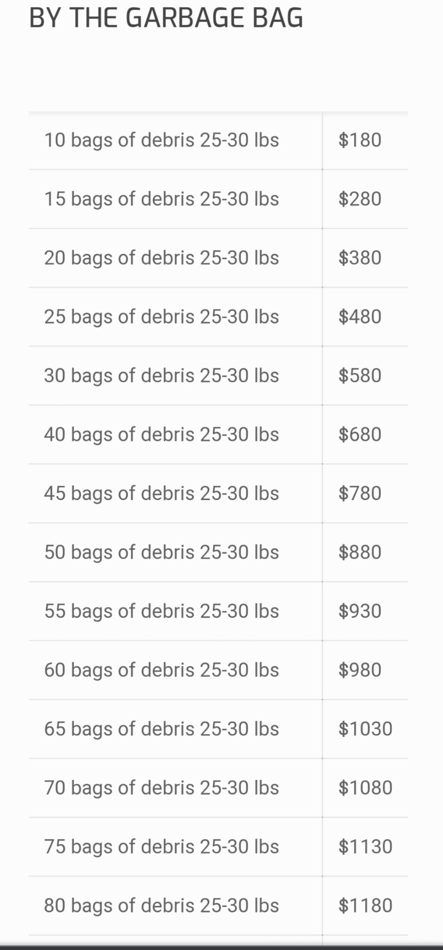Select the 75 bags of debris entry
443x950 pixels.
[x=161, y=847]
